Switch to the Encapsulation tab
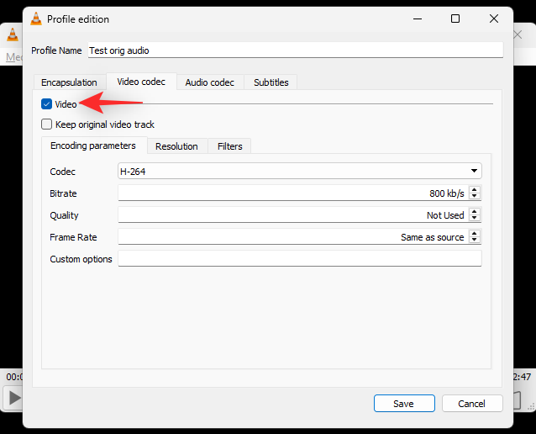The height and width of the screenshot is (434, 536). (70, 82)
